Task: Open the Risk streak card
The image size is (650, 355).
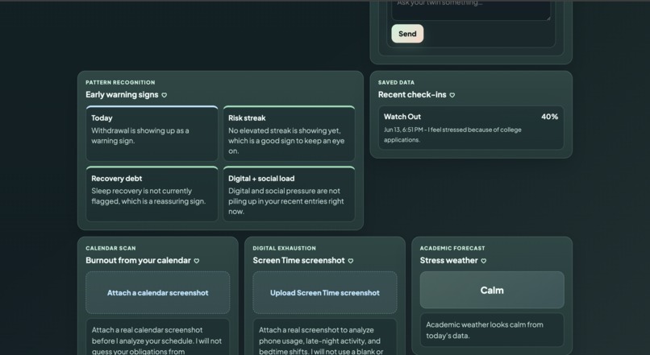Action: (289, 134)
